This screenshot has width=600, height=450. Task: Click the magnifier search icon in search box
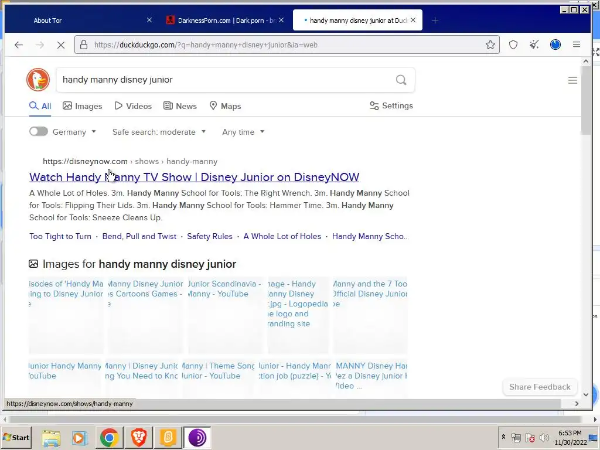pyautogui.click(x=401, y=80)
